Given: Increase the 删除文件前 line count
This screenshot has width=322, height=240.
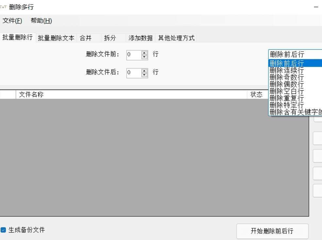Looking at the screenshot, I should coord(144,53).
